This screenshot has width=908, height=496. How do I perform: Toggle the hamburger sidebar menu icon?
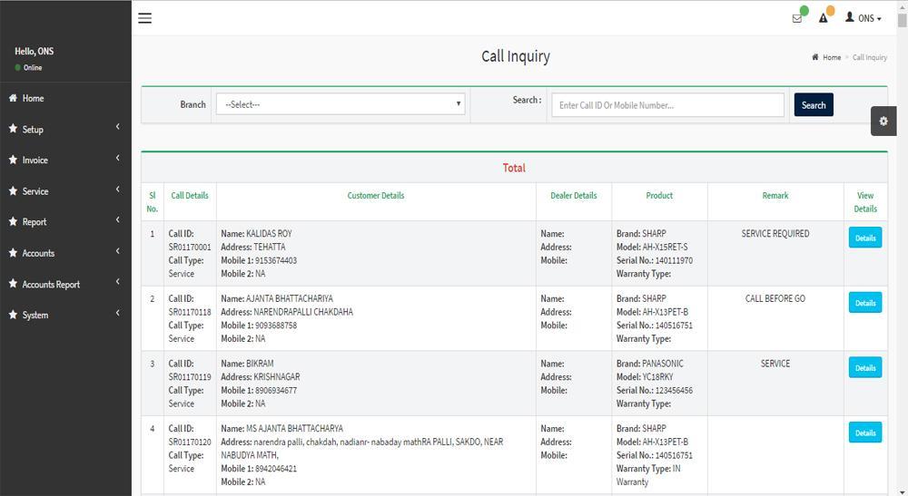pyautogui.click(x=144, y=18)
